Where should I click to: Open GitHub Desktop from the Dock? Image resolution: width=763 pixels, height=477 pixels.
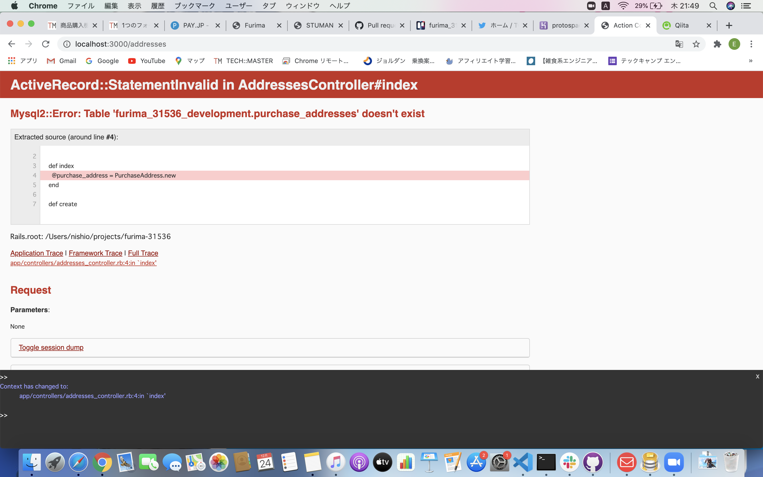[593, 462]
